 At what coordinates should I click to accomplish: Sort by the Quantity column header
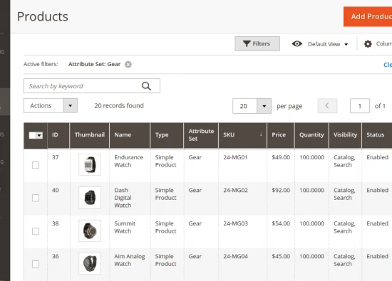(x=311, y=135)
